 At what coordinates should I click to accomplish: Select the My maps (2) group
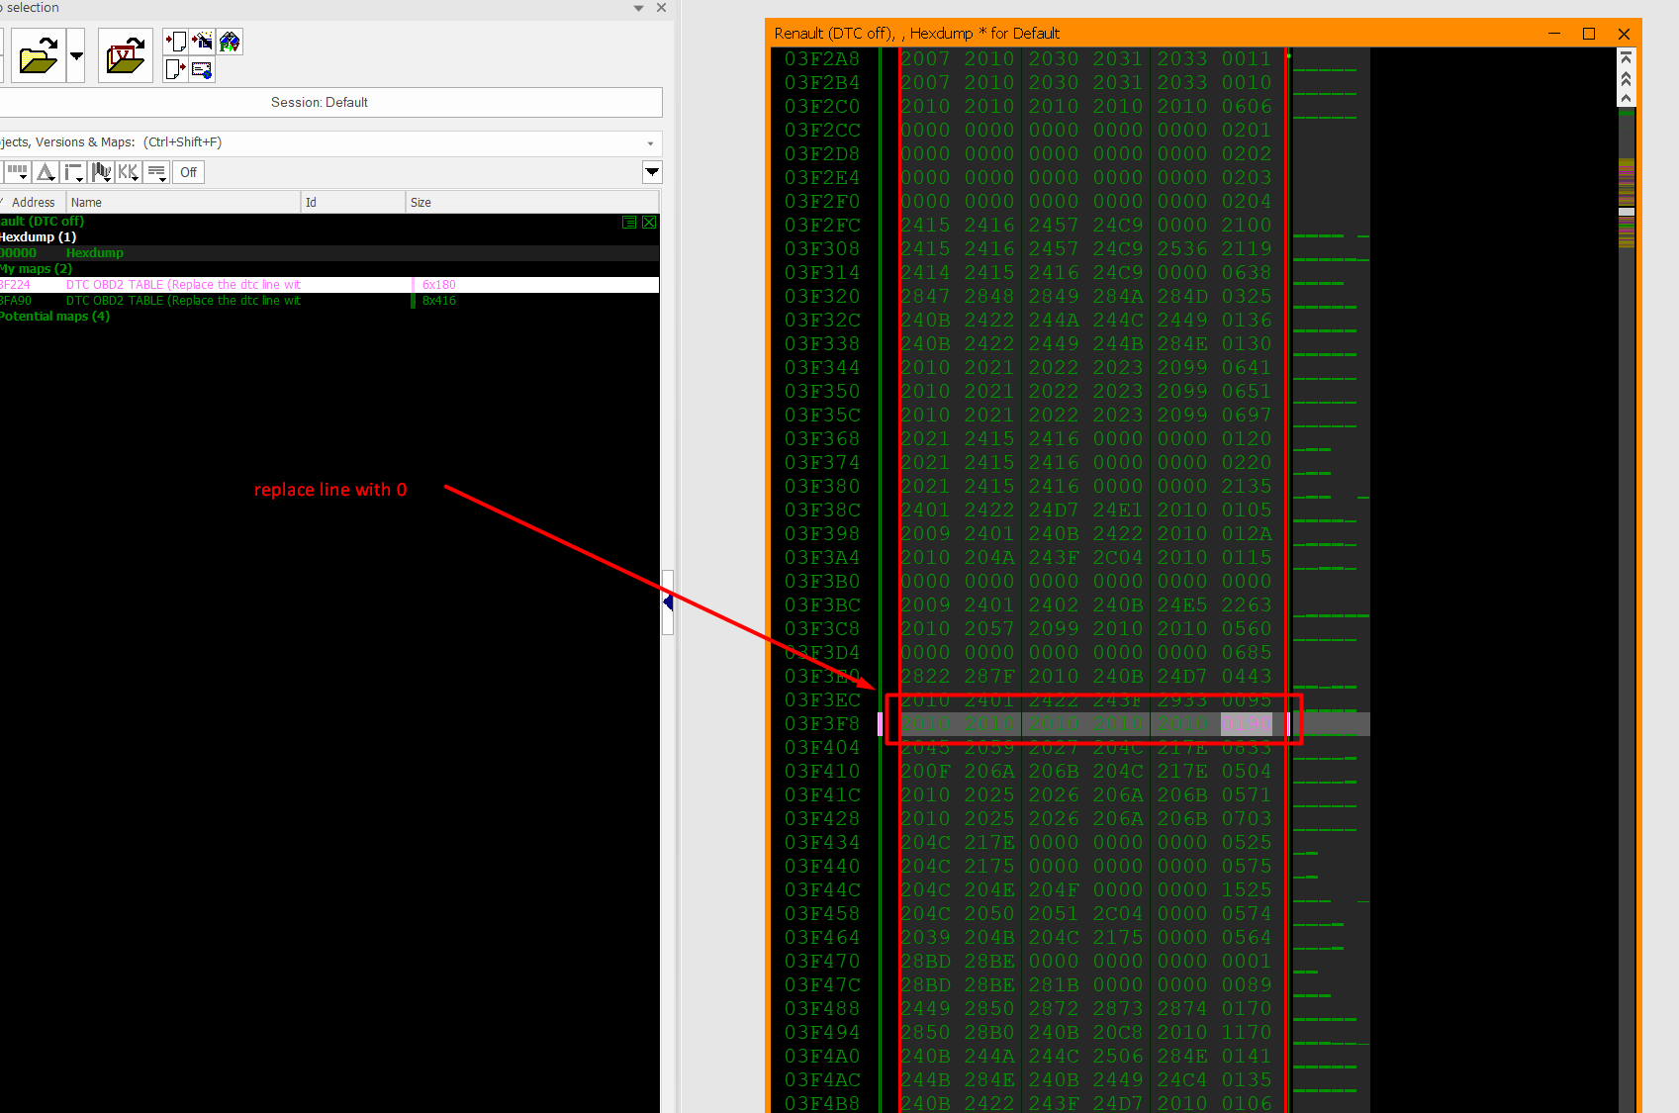coord(329,269)
